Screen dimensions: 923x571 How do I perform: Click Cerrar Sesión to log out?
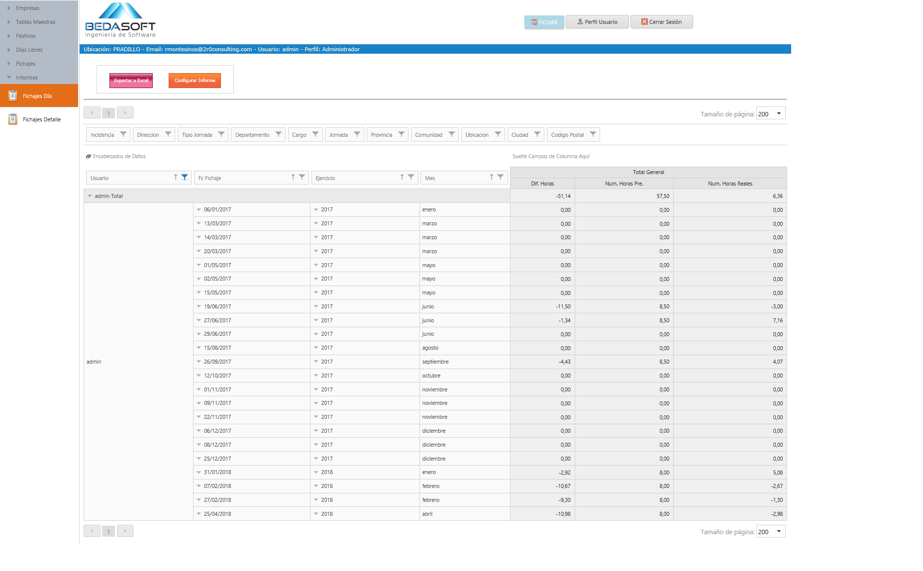(x=661, y=22)
